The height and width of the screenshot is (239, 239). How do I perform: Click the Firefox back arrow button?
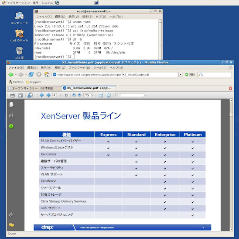[11, 75]
